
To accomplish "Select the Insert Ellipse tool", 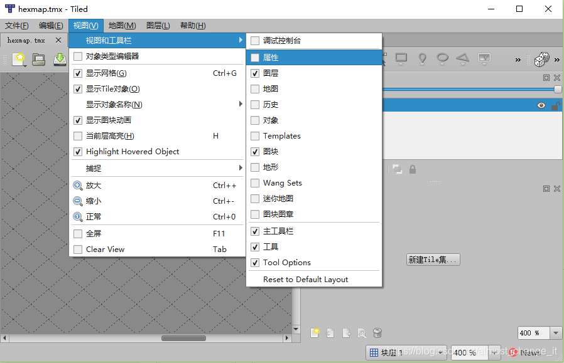I will click(x=442, y=59).
